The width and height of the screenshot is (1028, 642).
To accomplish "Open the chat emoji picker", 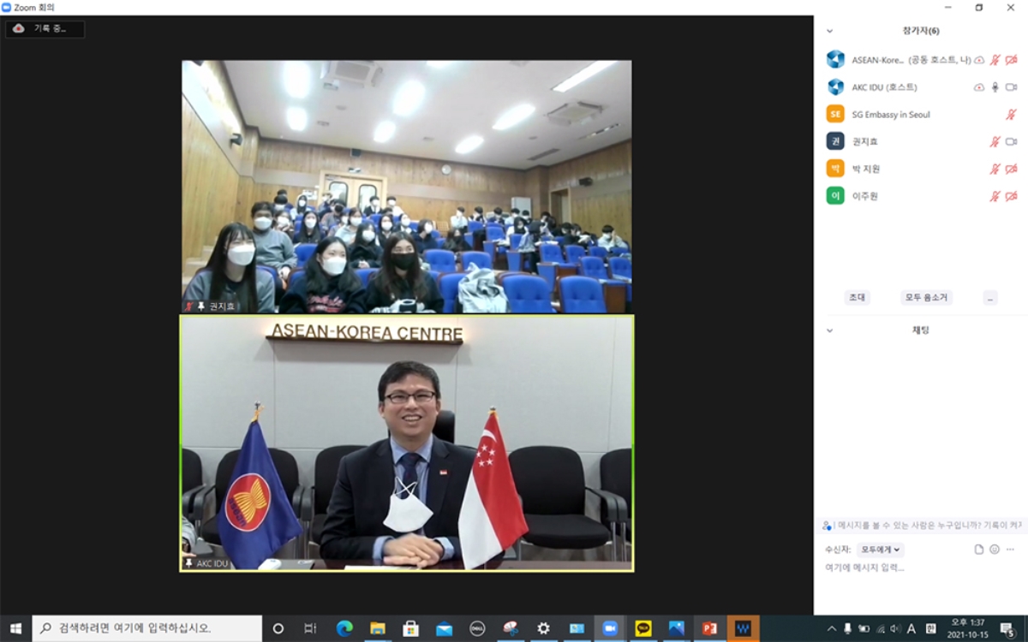I will point(995,550).
